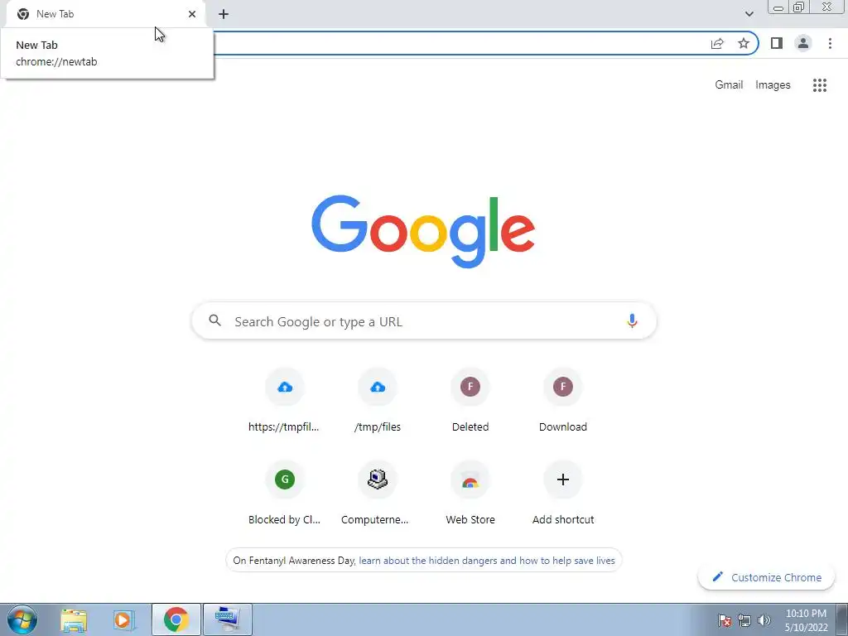Image resolution: width=848 pixels, height=636 pixels.
Task: Select the New Tab tab
Action: [107, 14]
